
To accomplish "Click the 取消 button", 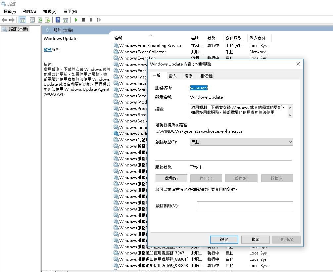I will pos(256,240).
